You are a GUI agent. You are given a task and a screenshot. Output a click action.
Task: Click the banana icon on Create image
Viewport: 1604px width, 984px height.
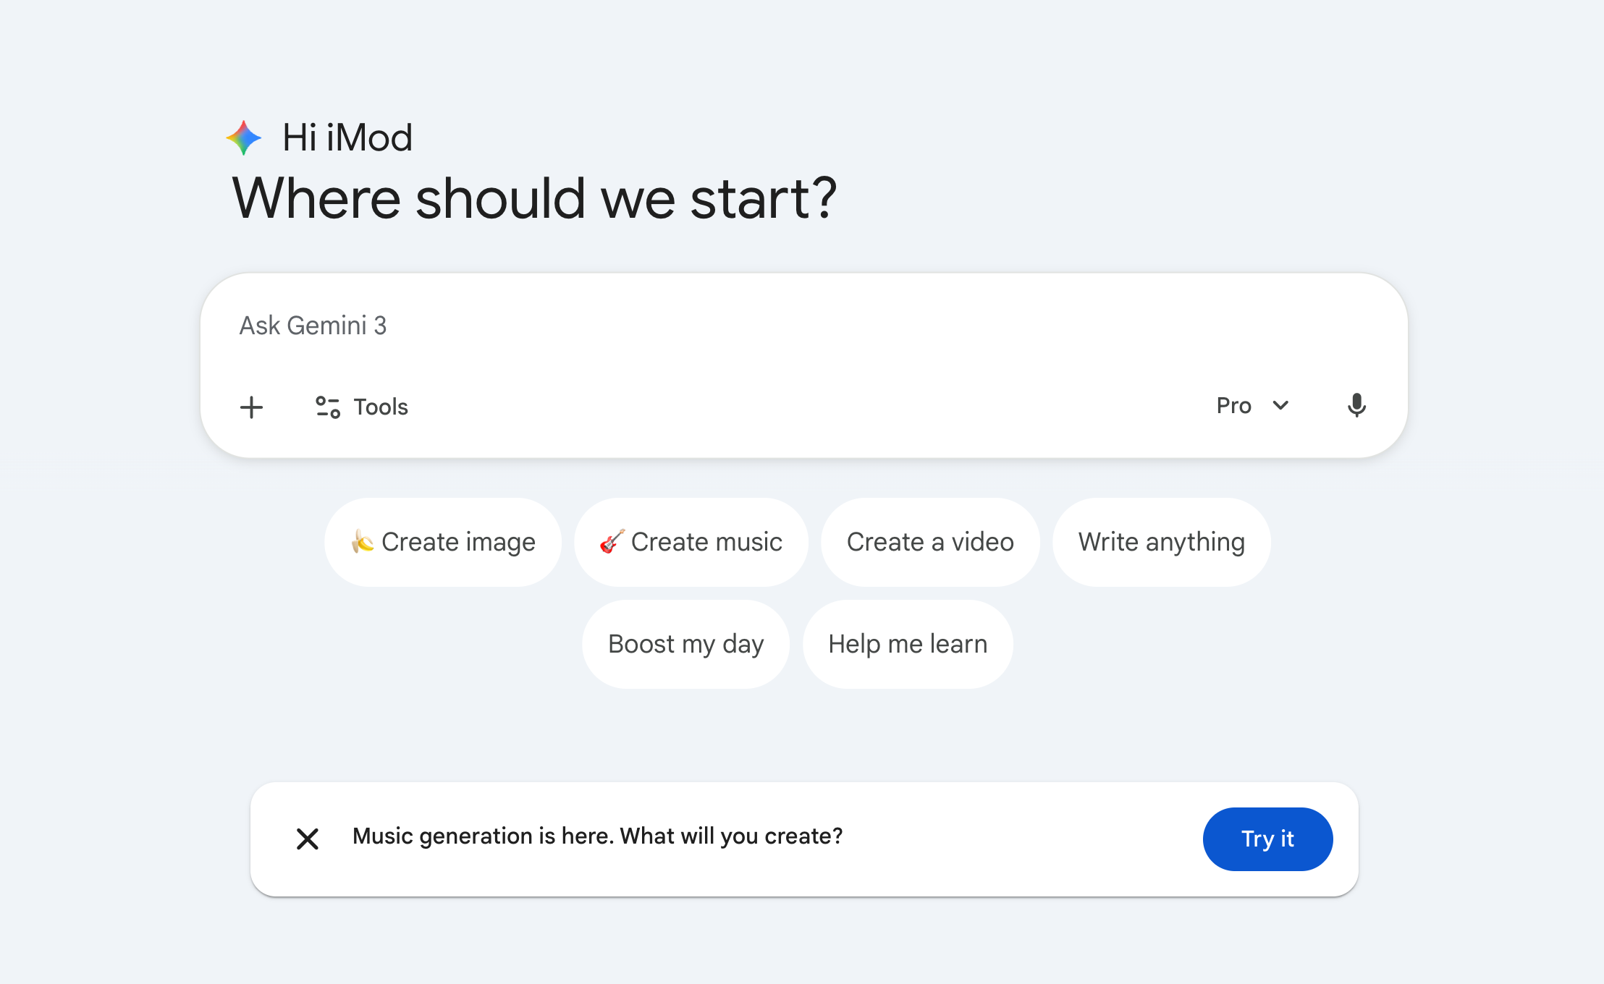[362, 541]
